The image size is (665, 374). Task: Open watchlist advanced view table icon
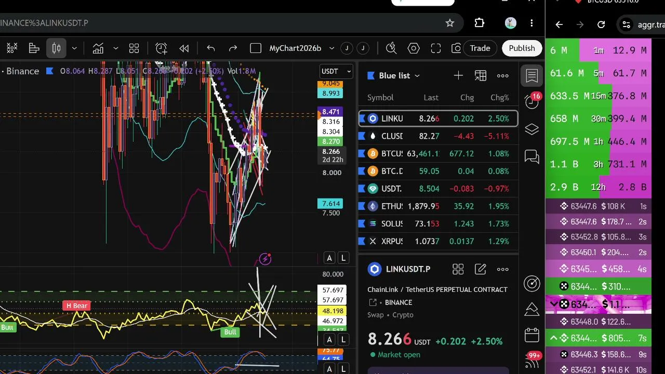pos(481,76)
